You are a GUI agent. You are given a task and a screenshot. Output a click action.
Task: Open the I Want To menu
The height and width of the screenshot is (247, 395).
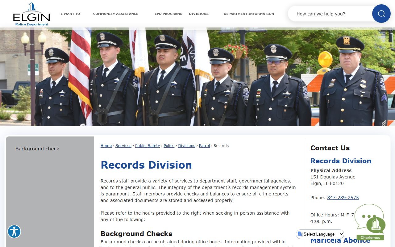pyautogui.click(x=70, y=14)
